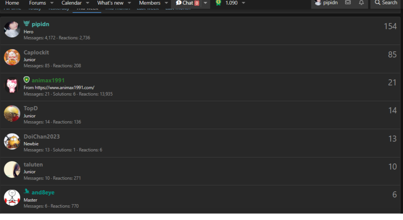
Task: Click the rank icon beside and8eye
Action: pos(26,191)
